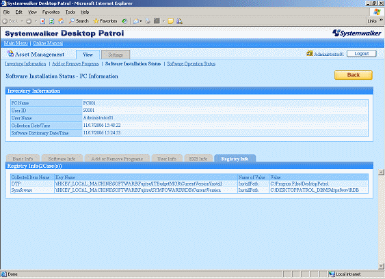The height and width of the screenshot is (279, 385).
Task: Go to Home page icon
Action: point(61,21)
